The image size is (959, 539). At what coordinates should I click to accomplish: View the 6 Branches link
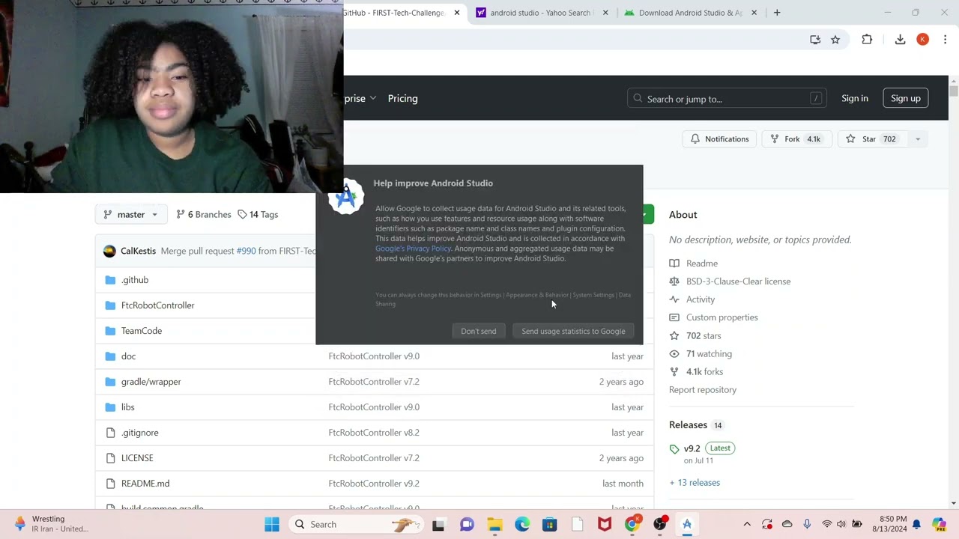click(x=204, y=214)
